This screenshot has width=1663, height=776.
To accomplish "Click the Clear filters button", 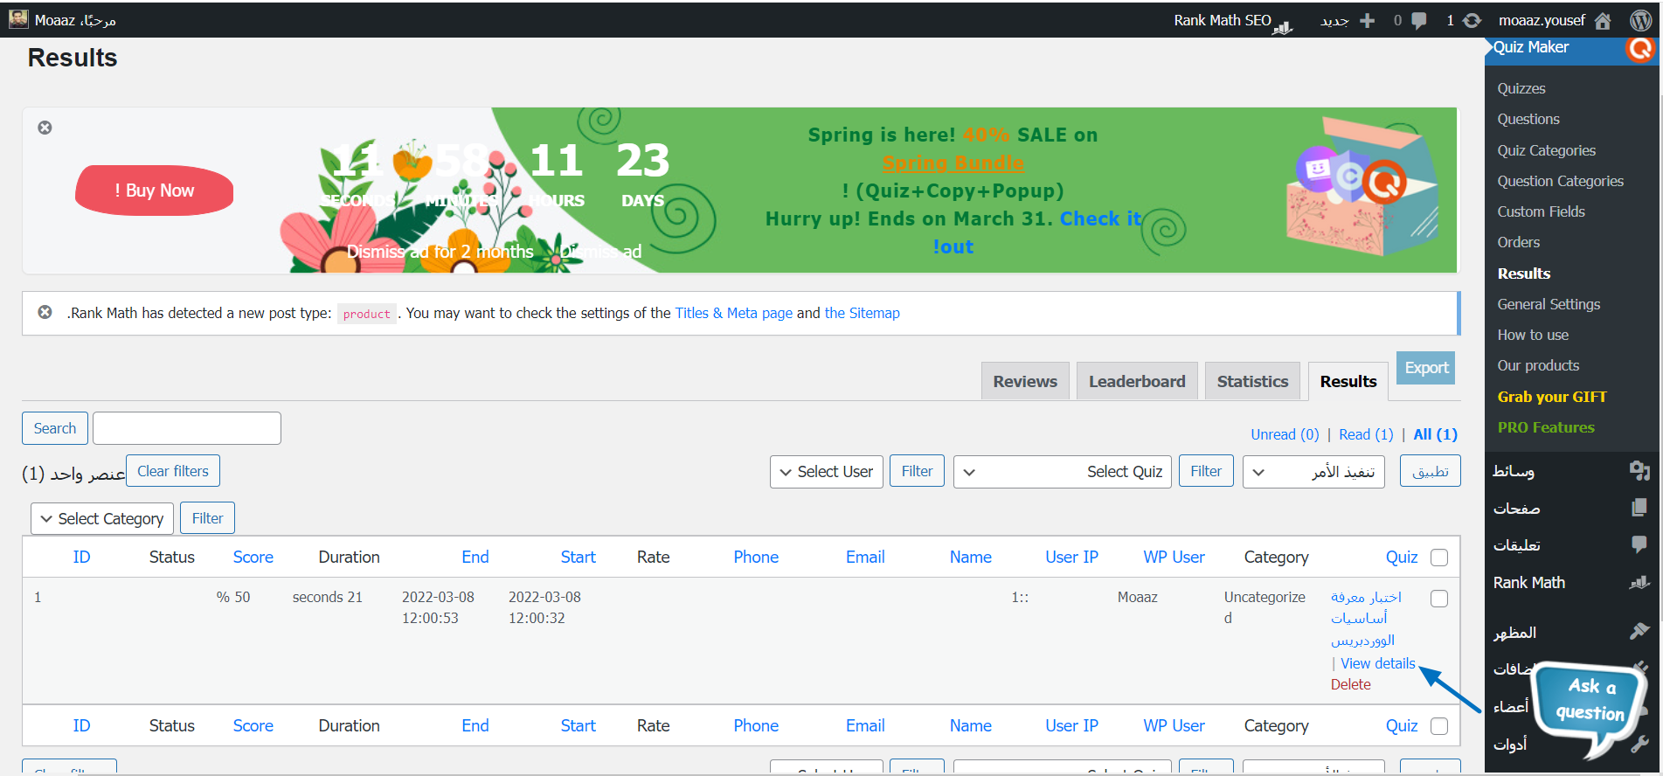I will tap(173, 471).
